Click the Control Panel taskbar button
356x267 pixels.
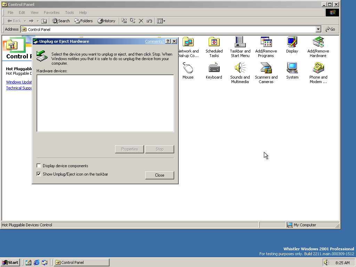82,262
